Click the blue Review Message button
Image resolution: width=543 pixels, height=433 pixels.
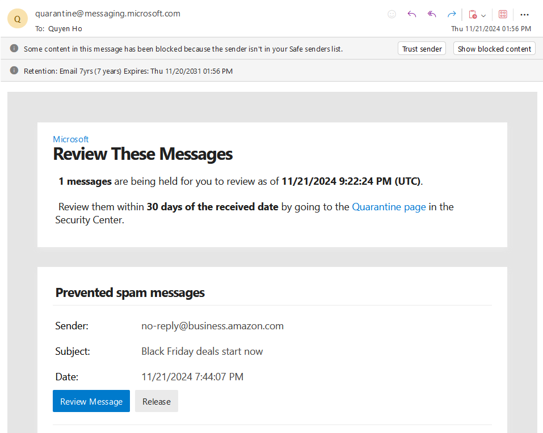91,401
